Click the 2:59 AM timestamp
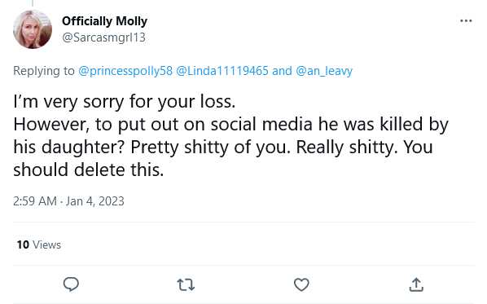 coord(35,201)
